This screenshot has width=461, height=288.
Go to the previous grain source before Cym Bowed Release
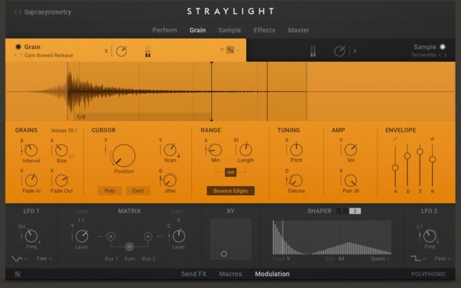16,55
